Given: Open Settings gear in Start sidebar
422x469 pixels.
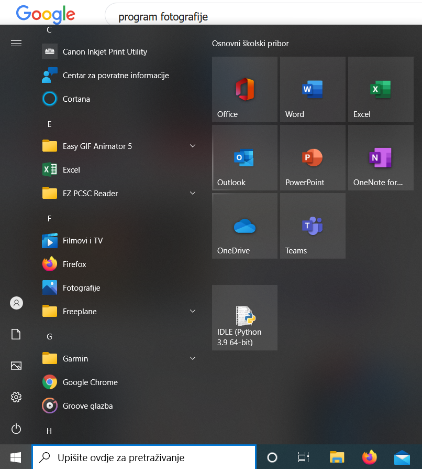Looking at the screenshot, I should point(16,397).
